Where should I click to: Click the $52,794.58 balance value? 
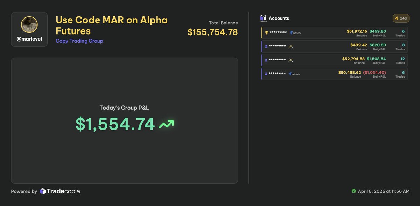point(353,59)
